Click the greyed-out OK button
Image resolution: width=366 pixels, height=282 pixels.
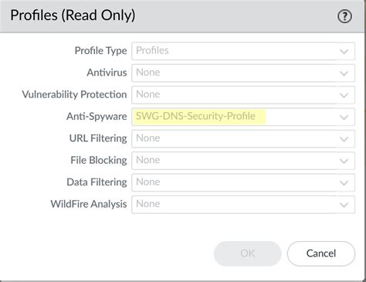tap(248, 253)
